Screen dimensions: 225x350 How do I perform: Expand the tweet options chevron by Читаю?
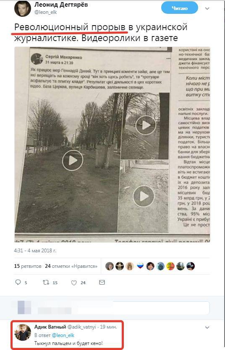(207, 8)
